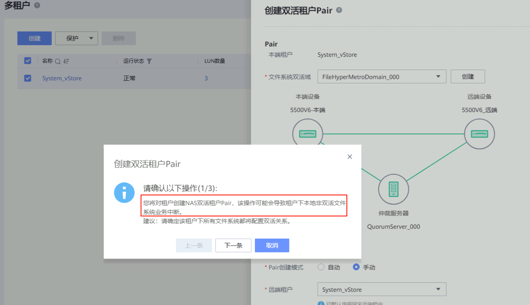Click the 5500V6_远端 remote device icon
Image resolution: width=530 pixels, height=305 pixels.
479,134
